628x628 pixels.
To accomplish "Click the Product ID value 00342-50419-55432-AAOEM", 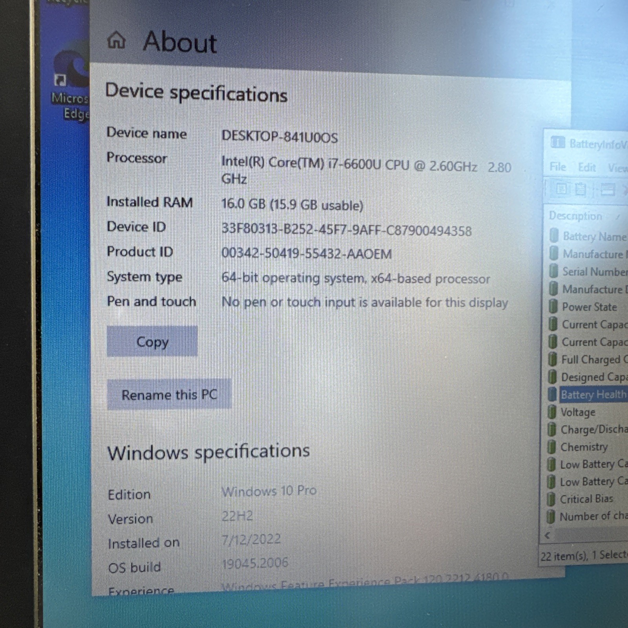I will tap(307, 253).
